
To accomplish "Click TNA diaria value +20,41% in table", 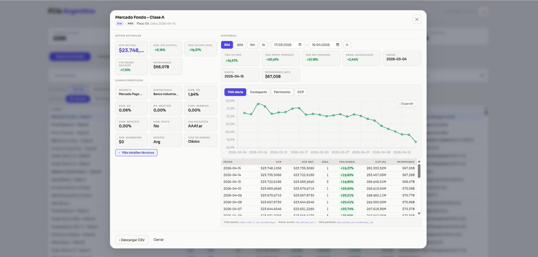I will click(347, 202).
